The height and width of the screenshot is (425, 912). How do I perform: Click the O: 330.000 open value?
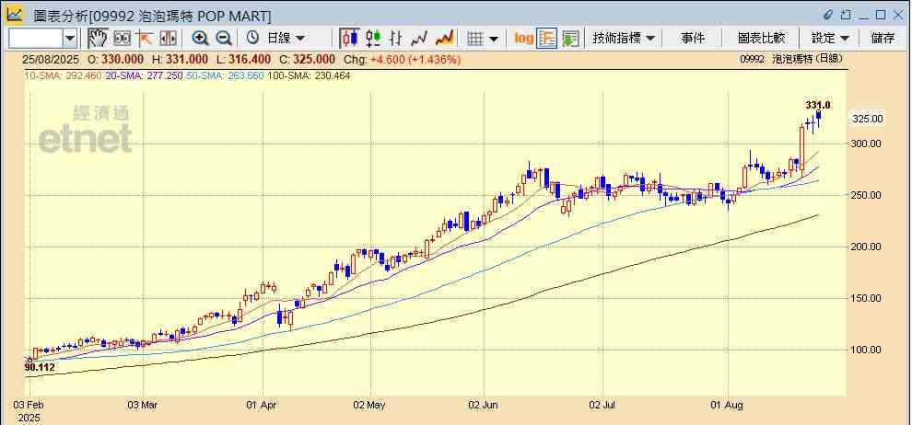(x=116, y=59)
